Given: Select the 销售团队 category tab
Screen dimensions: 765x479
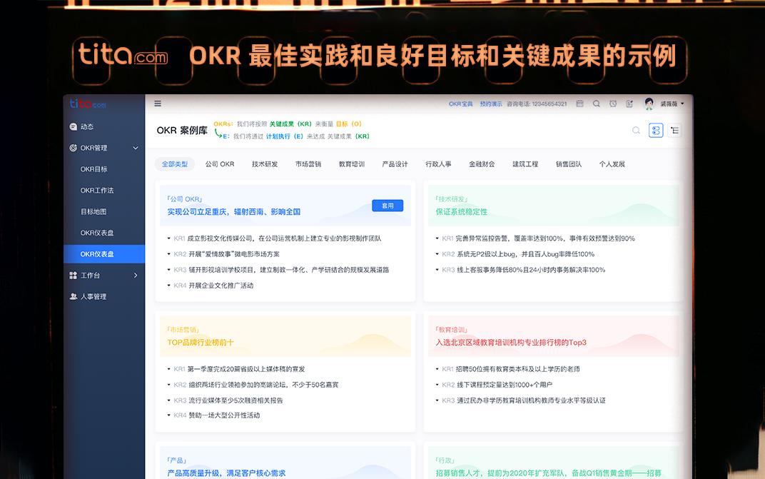Looking at the screenshot, I should click(x=567, y=163).
